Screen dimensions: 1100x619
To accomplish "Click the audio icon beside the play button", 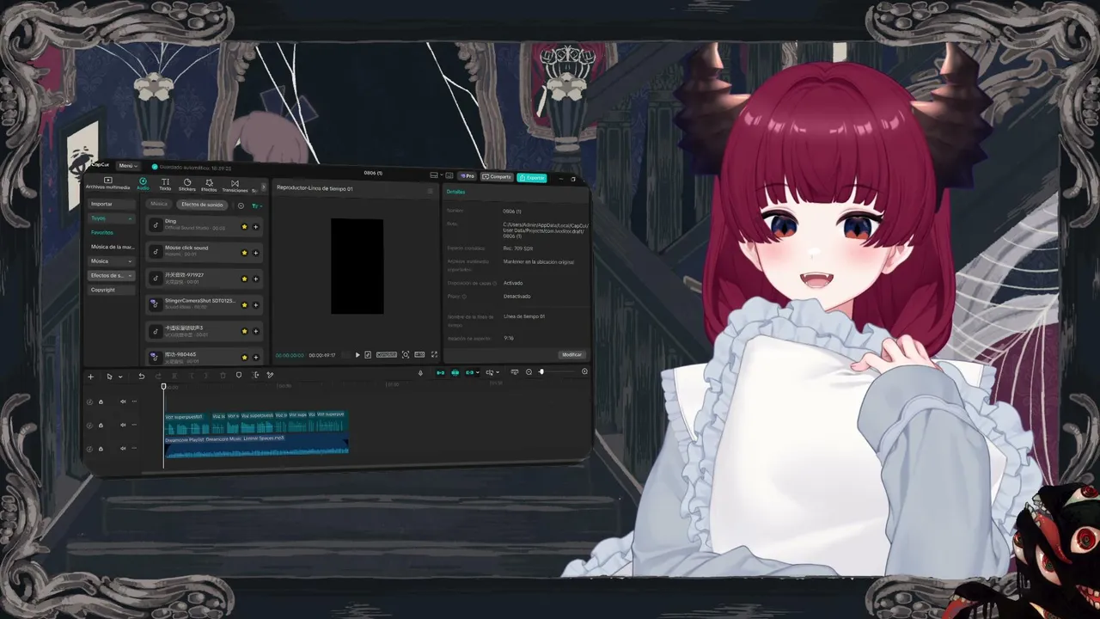I will (x=368, y=355).
